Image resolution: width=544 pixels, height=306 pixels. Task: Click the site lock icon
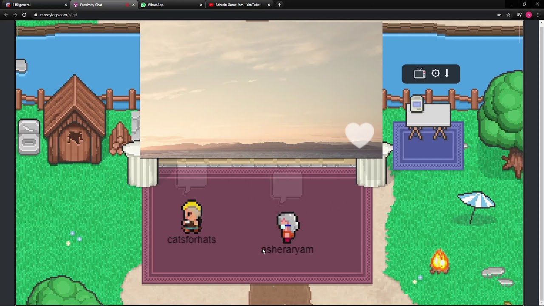click(36, 15)
